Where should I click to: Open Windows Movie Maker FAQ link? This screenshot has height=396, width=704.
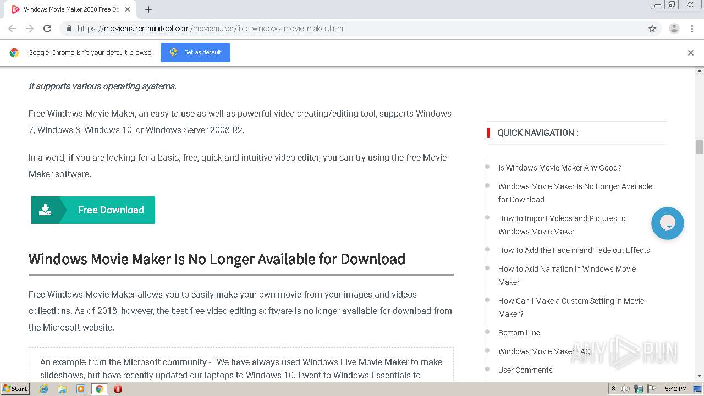(544, 351)
